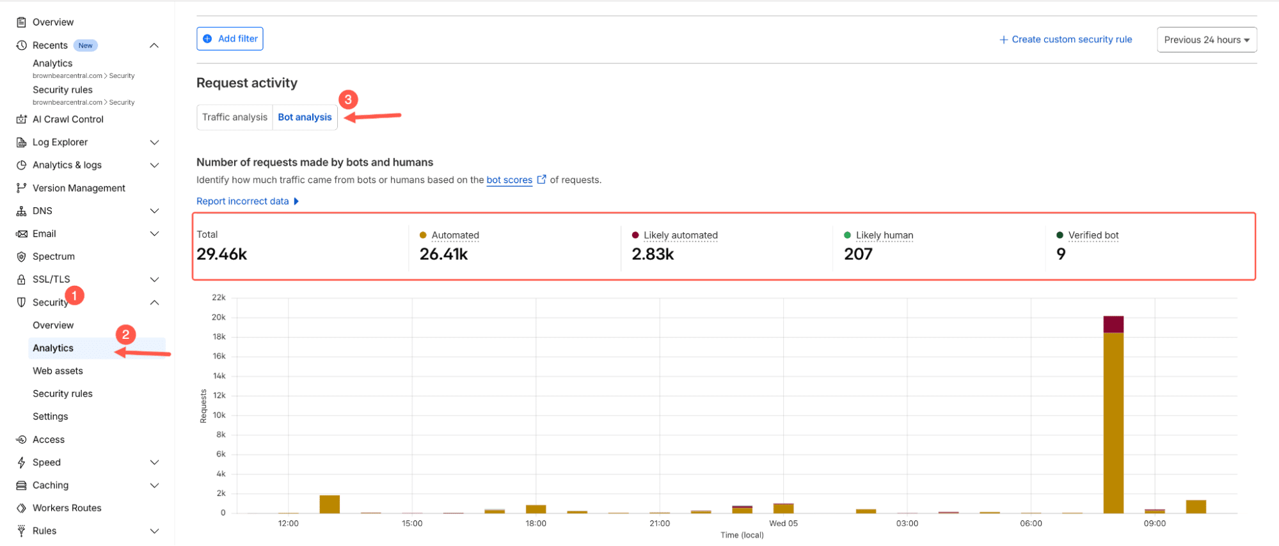Click the DNS network icon
Screen dimensions: 1279x546
click(x=21, y=211)
